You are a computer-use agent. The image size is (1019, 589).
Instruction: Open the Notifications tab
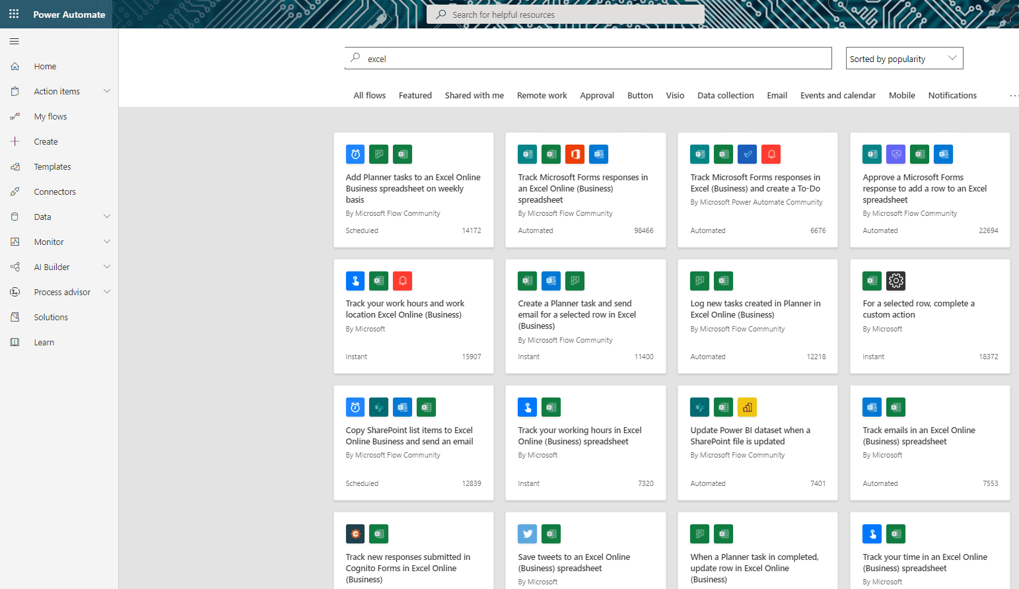tap(952, 96)
